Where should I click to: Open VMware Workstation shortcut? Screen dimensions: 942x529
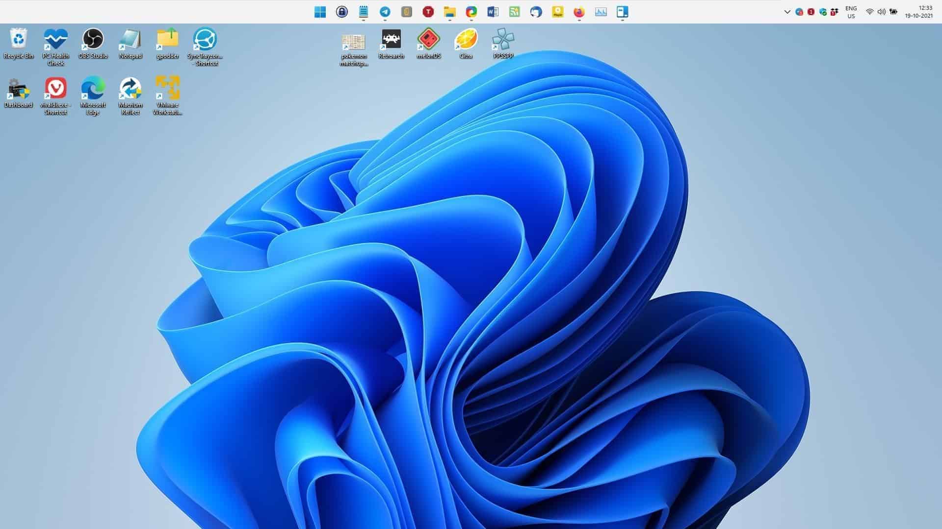[167, 89]
